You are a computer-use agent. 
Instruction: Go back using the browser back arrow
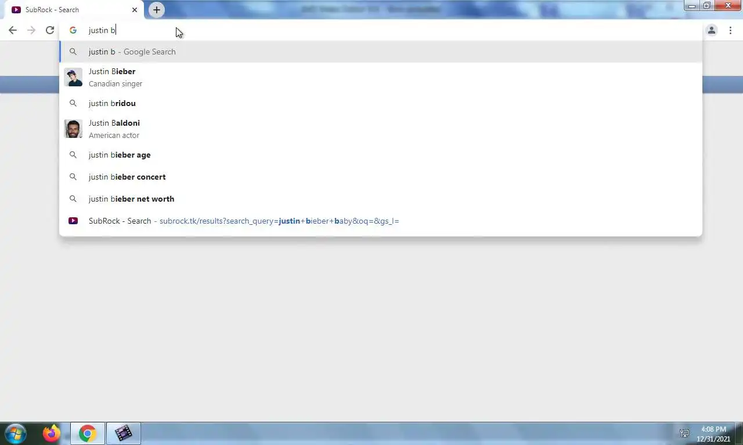13,30
